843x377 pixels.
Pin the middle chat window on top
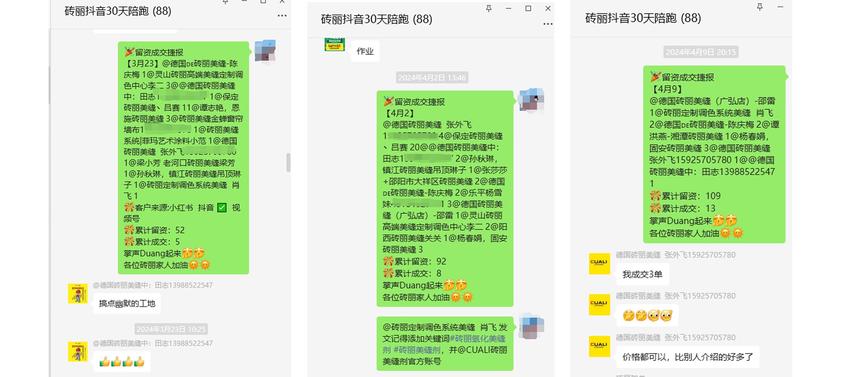489,8
